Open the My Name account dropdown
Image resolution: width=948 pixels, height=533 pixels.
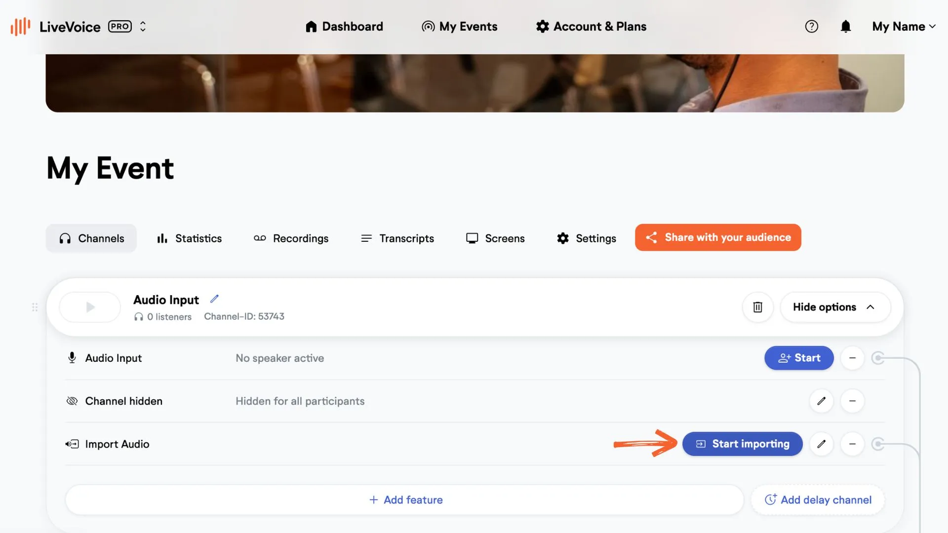point(904,26)
